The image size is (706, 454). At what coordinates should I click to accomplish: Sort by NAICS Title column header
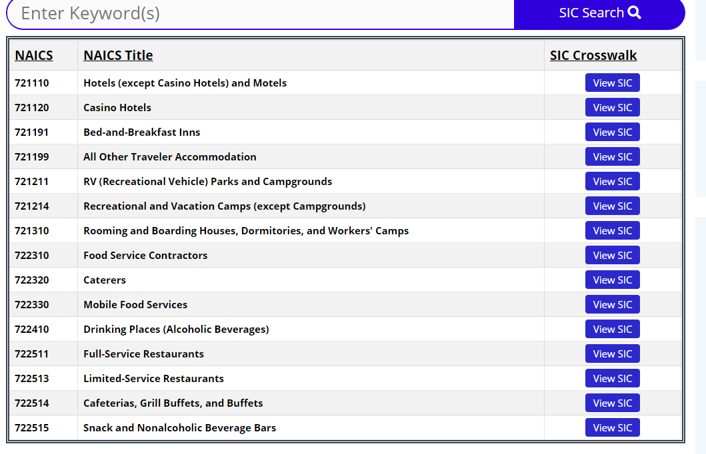click(x=118, y=55)
